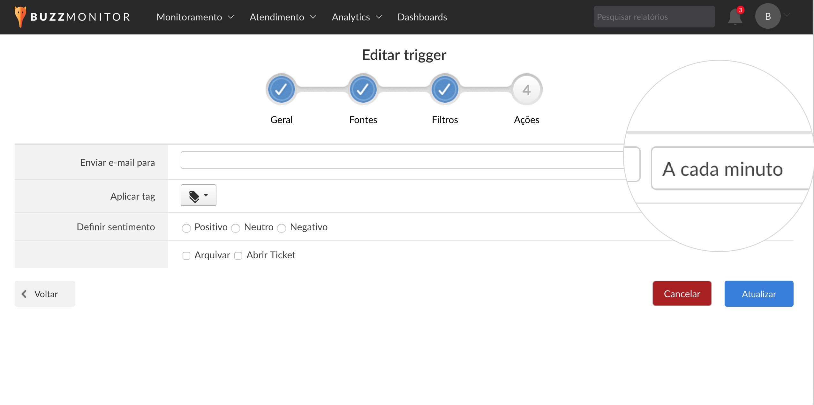The image size is (814, 405).
Task: Enable the Arquivar checkbox
Action: [x=186, y=256]
